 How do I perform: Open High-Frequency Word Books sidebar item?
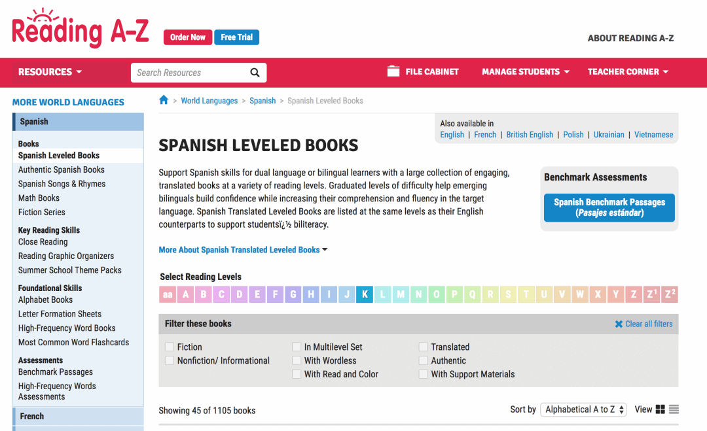(x=67, y=328)
